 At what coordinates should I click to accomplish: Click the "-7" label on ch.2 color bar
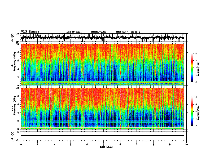[196, 126]
